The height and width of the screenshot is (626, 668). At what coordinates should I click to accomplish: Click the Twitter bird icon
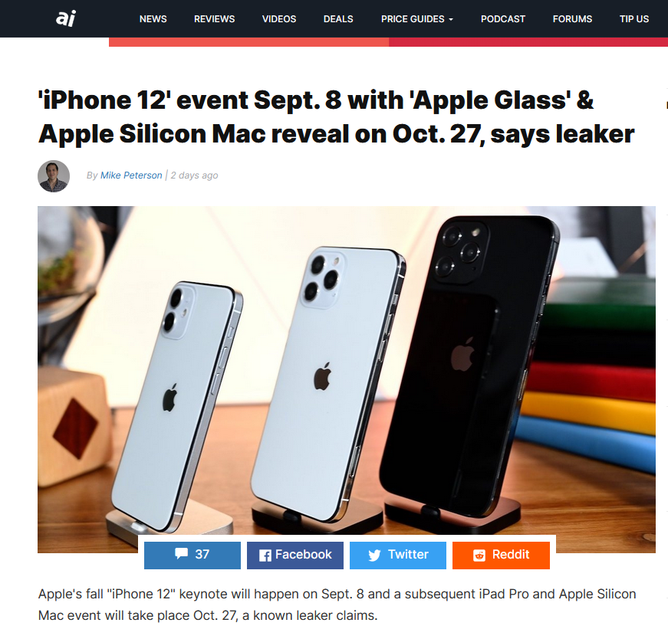(x=374, y=555)
